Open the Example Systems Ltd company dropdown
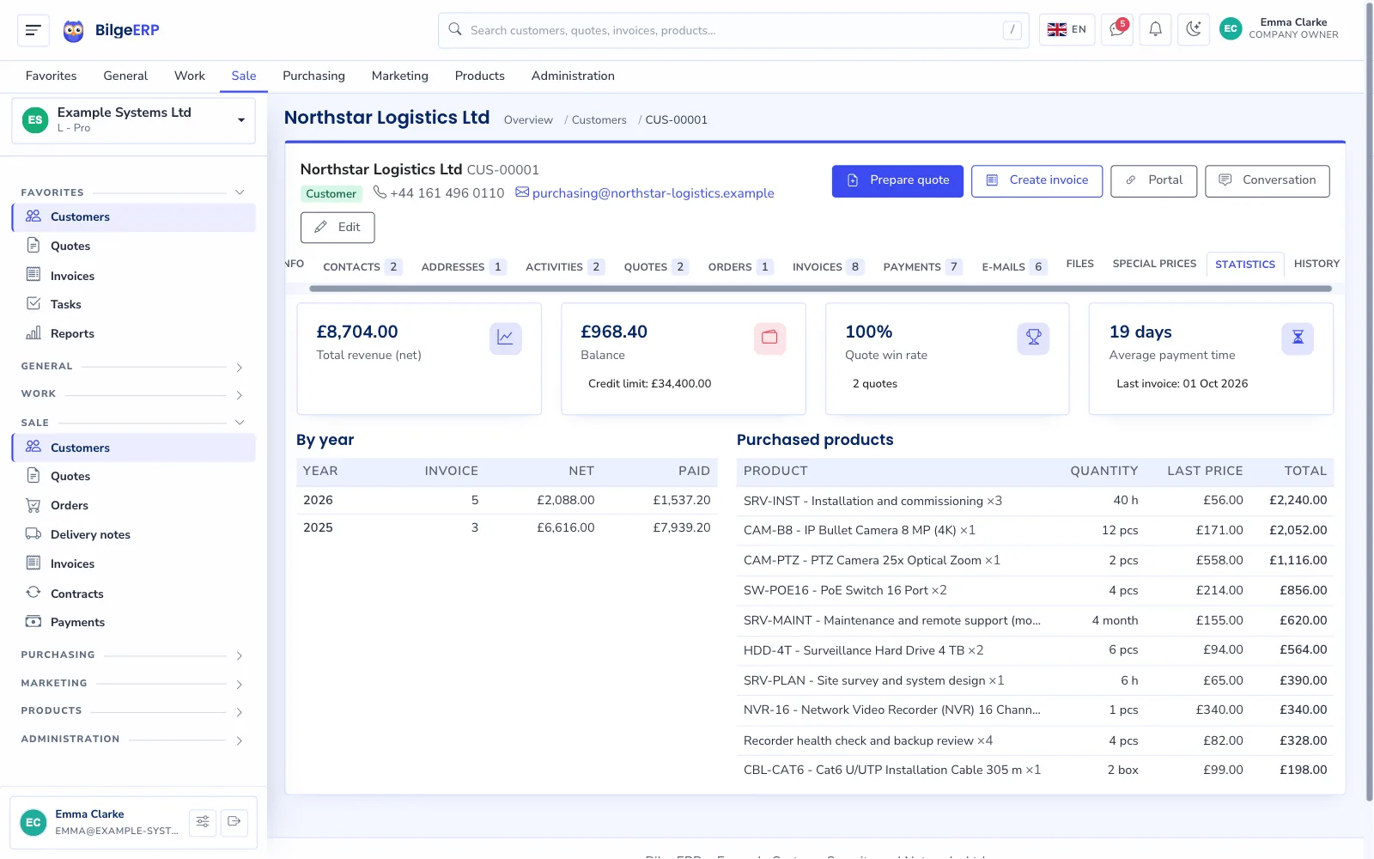The height and width of the screenshot is (859, 1374). (x=133, y=120)
